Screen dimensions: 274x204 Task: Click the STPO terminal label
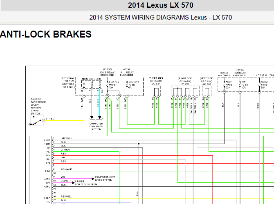[x=47, y=198]
